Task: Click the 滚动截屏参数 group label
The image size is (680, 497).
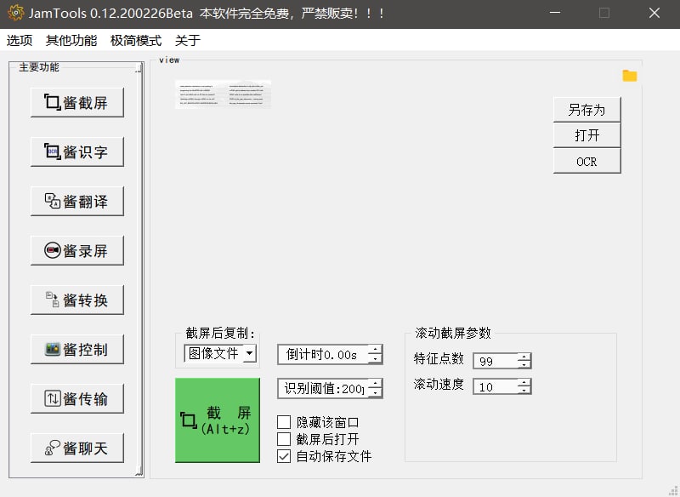Action: (453, 333)
